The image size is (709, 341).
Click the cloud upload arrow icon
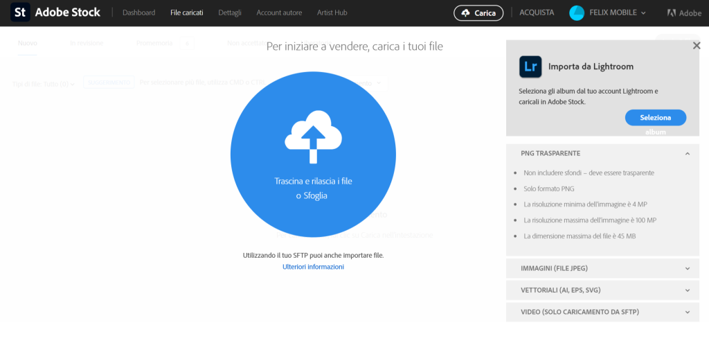click(313, 137)
